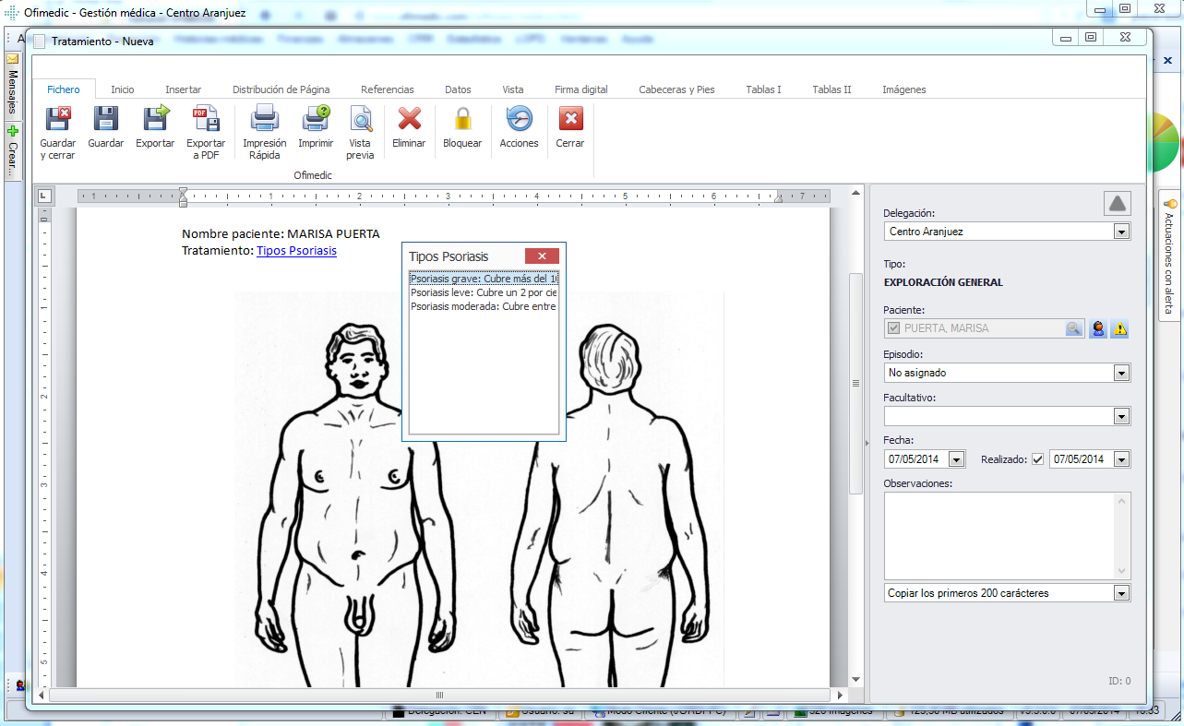Select Psoriasis leve list entry

484,292
